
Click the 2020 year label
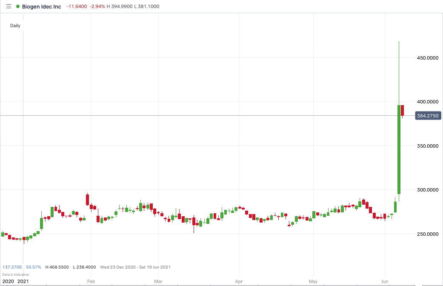8,281
